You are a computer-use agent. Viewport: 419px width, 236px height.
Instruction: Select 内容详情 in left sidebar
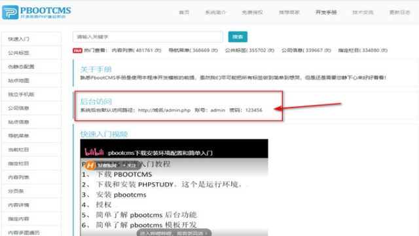[31, 205]
